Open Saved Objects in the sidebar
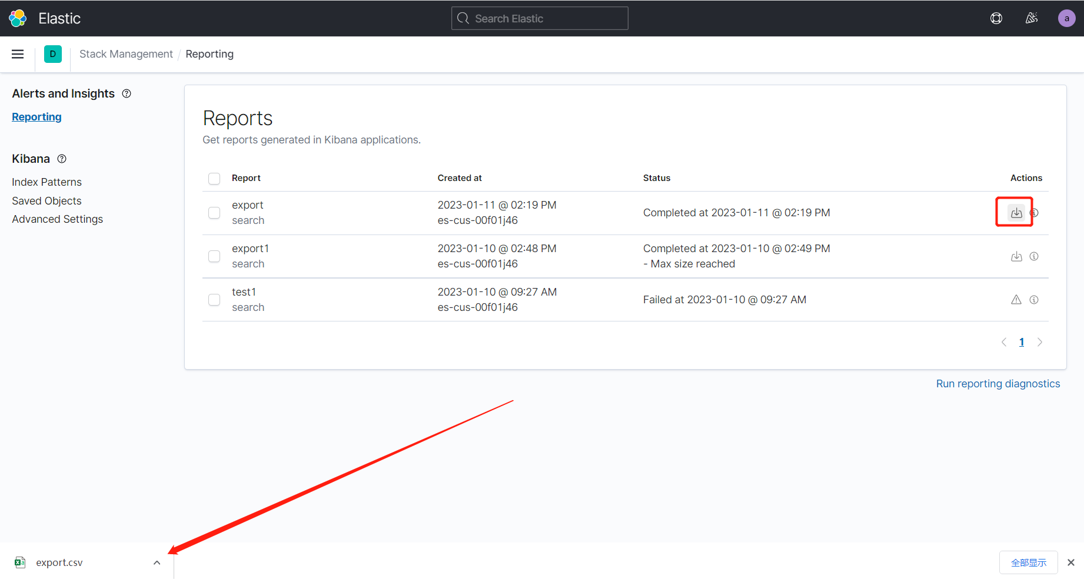1084x583 pixels. 46,201
